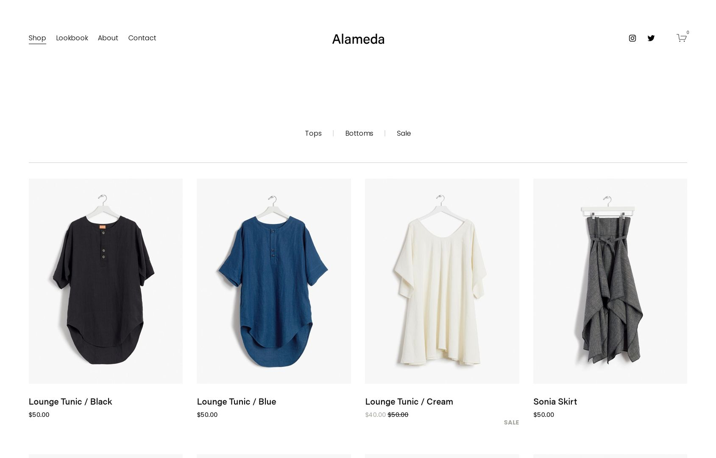Click the Lounge Tunic / Cream title

tap(409, 402)
